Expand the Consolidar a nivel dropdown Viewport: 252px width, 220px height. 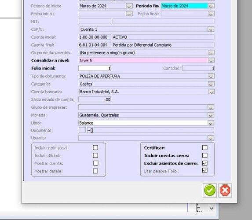pyautogui.click(x=211, y=61)
